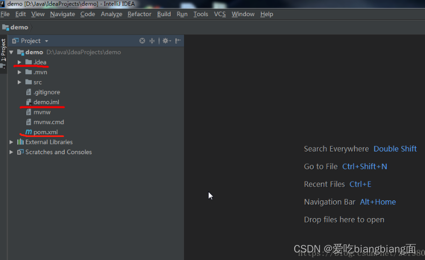Expand Scratches and Consoles node
Screen dimensions: 425x260
coord(11,152)
